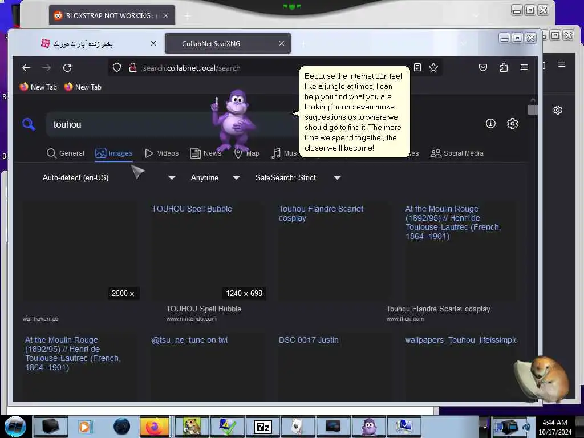
Task: Open the BonziBuddy taskbar icon
Action: click(x=369, y=427)
